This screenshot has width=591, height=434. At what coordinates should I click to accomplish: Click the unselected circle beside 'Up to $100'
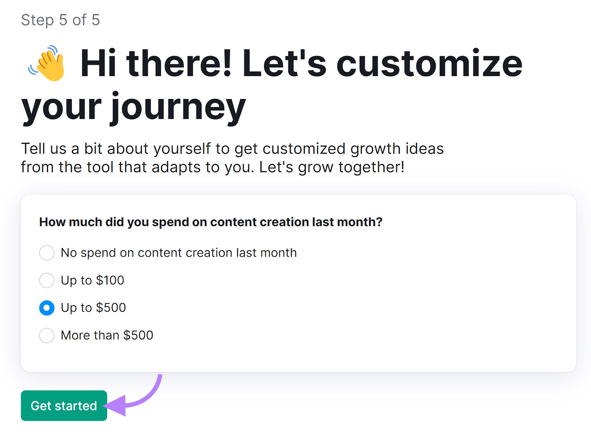click(x=47, y=280)
